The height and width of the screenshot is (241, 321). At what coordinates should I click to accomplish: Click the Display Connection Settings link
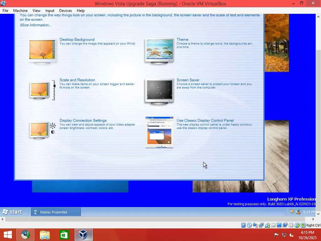click(83, 120)
